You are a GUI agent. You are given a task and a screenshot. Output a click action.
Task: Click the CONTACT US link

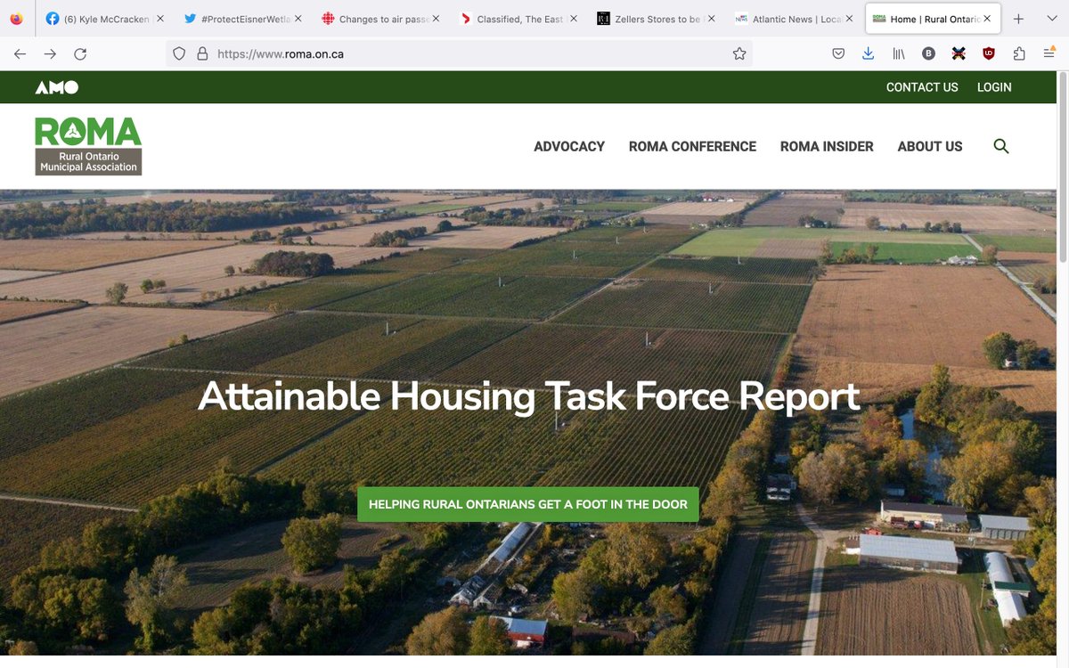(x=922, y=87)
